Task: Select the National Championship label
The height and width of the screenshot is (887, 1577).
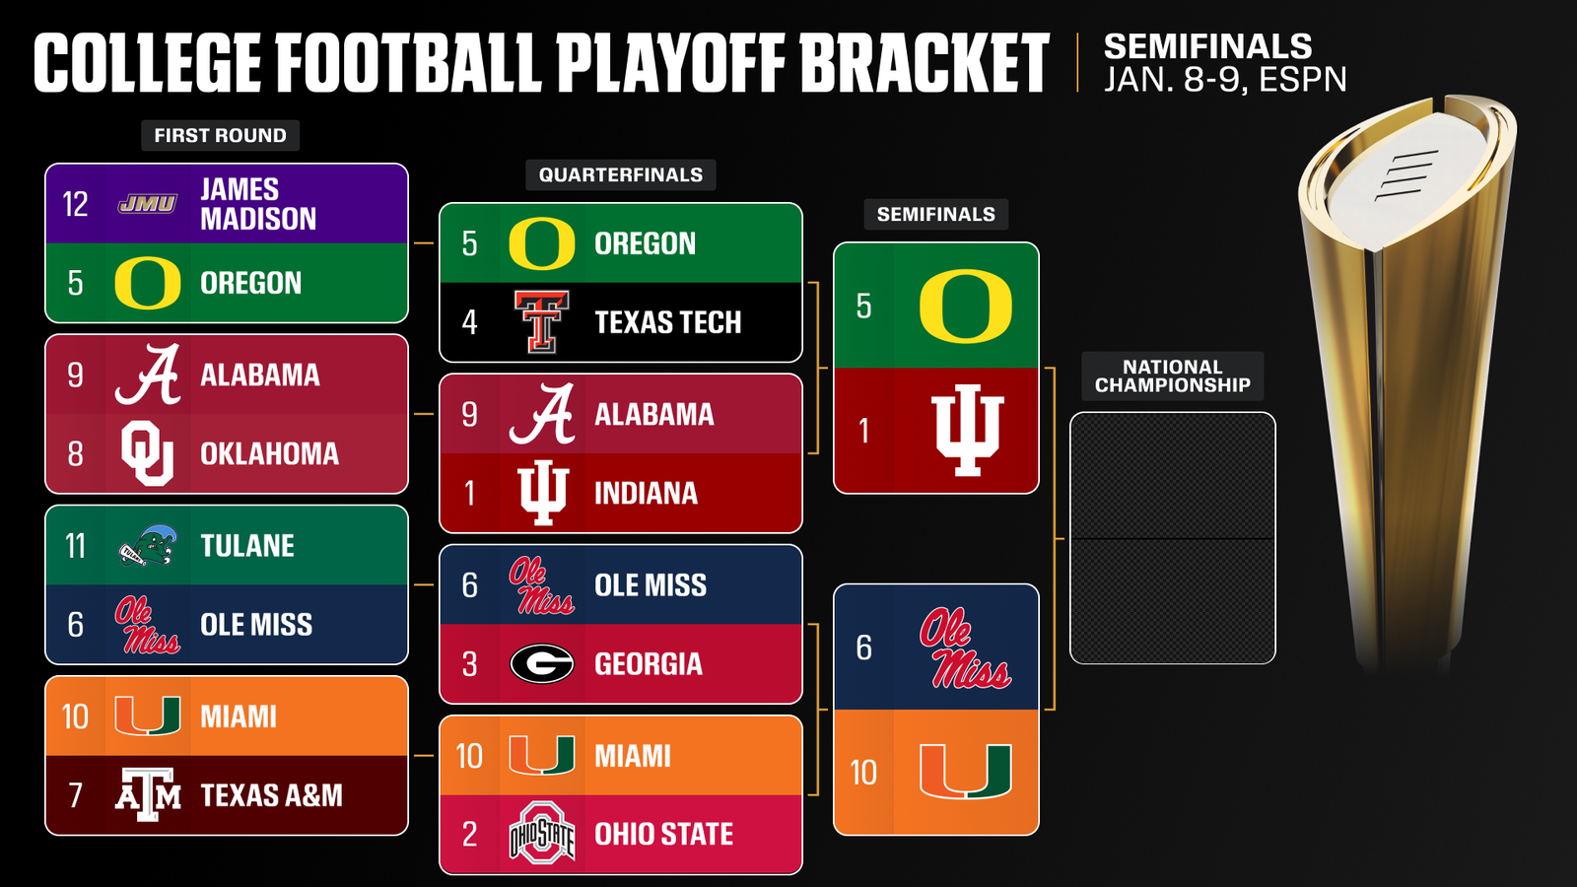Action: pyautogui.click(x=1172, y=375)
